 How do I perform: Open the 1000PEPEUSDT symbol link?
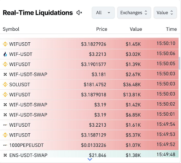(27, 145)
